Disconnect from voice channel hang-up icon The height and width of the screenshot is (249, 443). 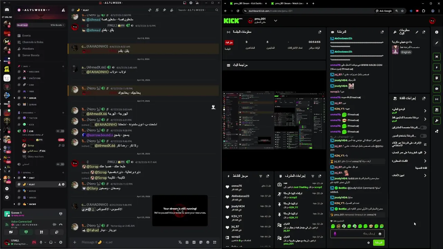[x=61, y=224]
